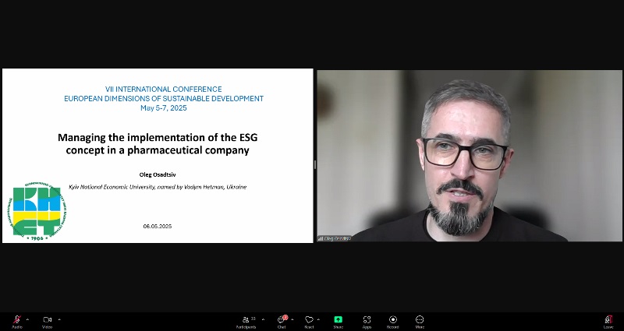Unmute the Audio microphone button
Screen dimensions: 624x331
[x=17, y=321]
